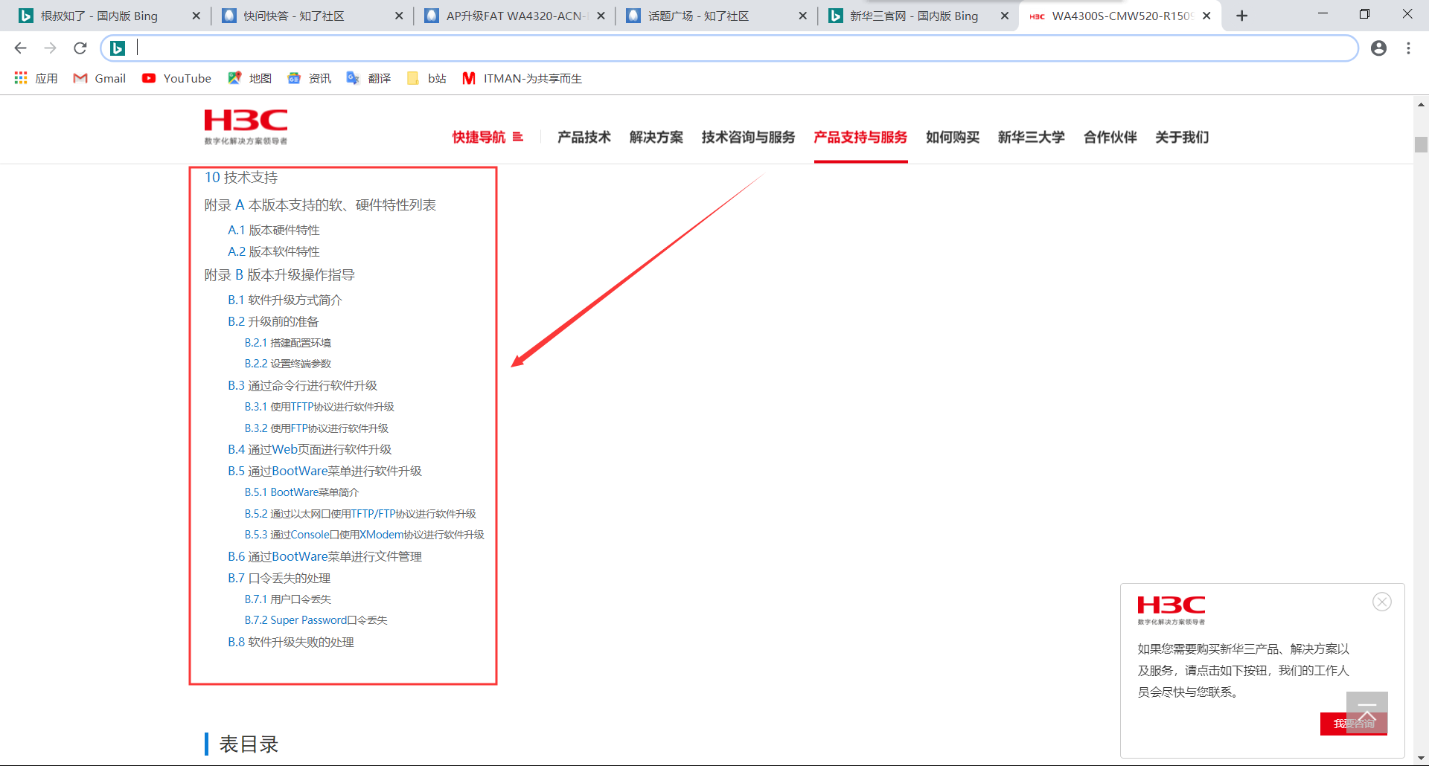Image resolution: width=1429 pixels, height=766 pixels.
Task: Click the Bing icon in the address bar
Action: click(x=118, y=48)
